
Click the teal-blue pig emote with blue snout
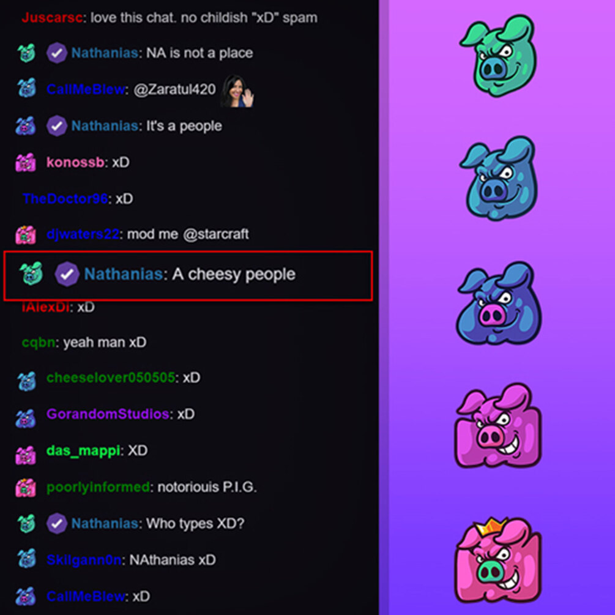[x=499, y=177]
